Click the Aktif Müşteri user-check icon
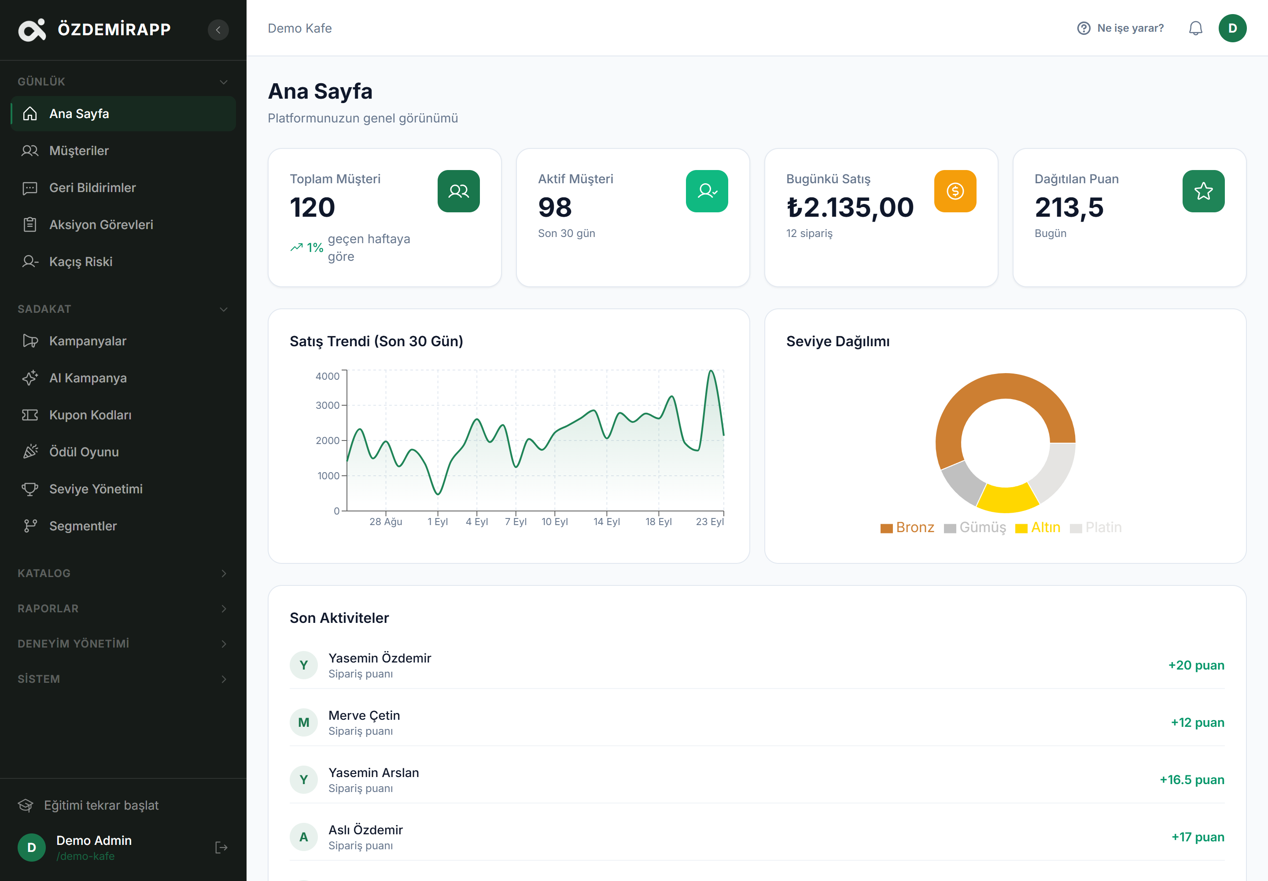 point(707,191)
